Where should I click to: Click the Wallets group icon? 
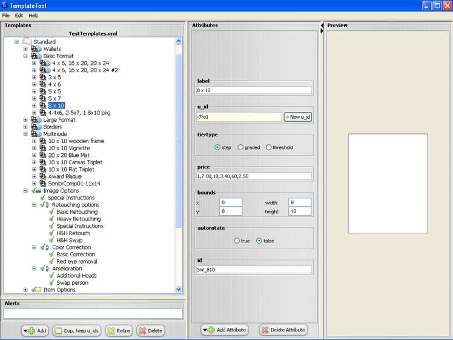pyautogui.click(x=36, y=49)
